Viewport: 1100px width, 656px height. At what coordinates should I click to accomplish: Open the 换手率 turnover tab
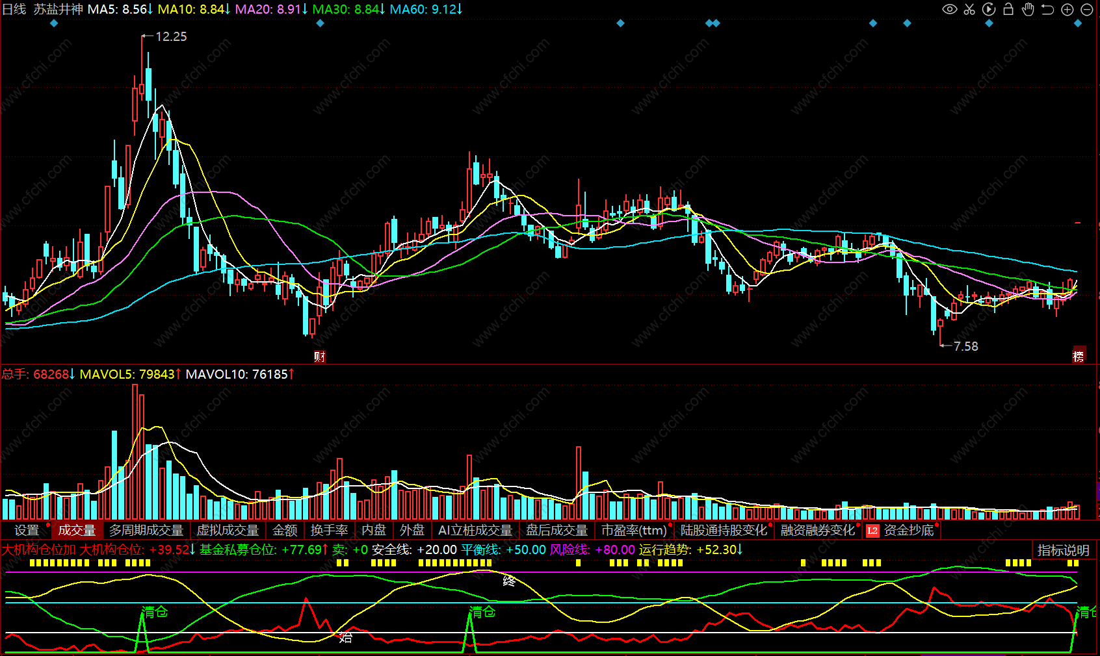coord(329,531)
